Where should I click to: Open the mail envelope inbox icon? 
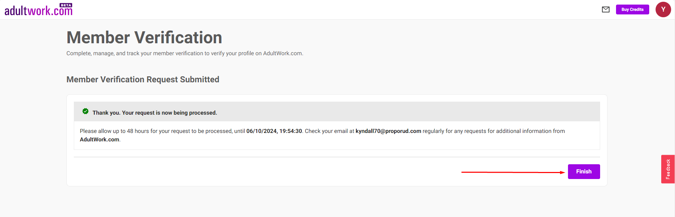pos(606,9)
